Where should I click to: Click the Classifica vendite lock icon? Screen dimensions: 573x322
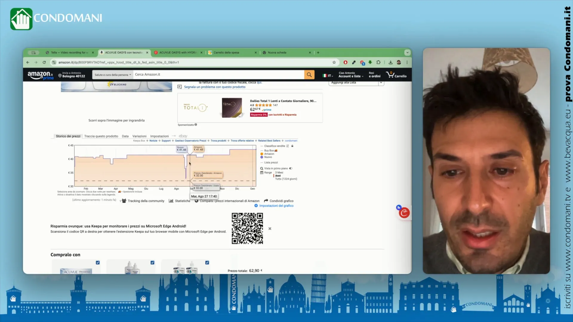292,146
